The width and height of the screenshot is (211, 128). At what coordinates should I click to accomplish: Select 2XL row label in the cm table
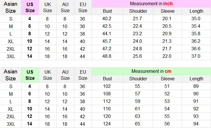[x=11, y=116]
